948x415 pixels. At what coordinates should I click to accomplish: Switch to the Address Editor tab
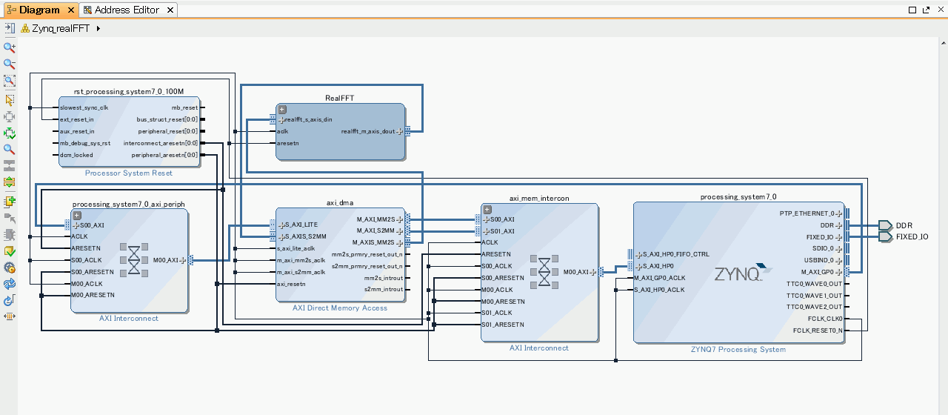pos(126,10)
